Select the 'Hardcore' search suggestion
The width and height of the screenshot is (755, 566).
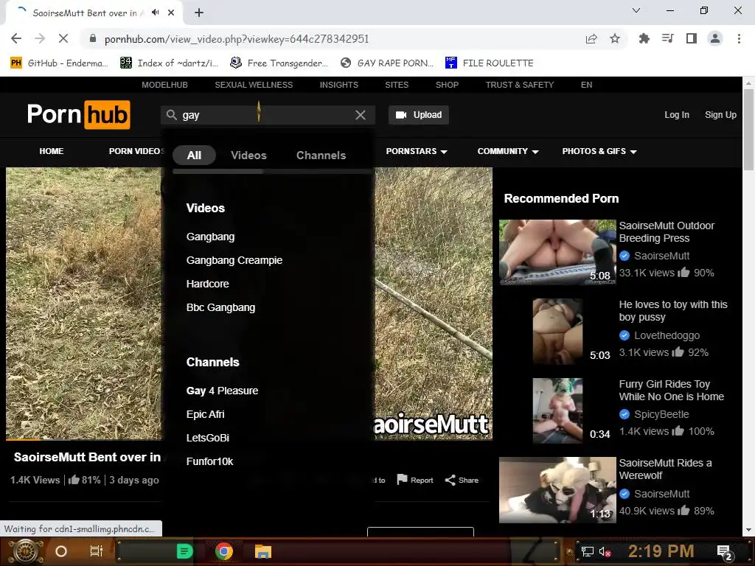tap(207, 284)
